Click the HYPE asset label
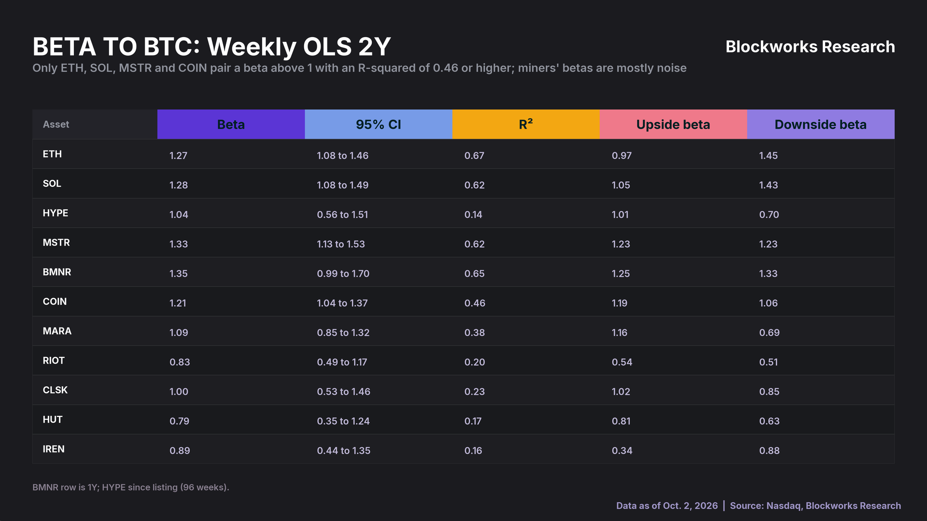The height and width of the screenshot is (521, 927). [56, 213]
